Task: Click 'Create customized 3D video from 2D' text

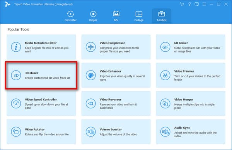Action: (47, 78)
